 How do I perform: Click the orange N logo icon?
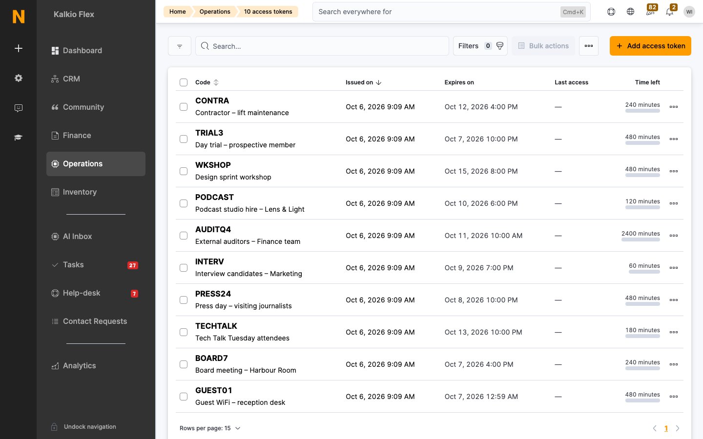click(19, 17)
